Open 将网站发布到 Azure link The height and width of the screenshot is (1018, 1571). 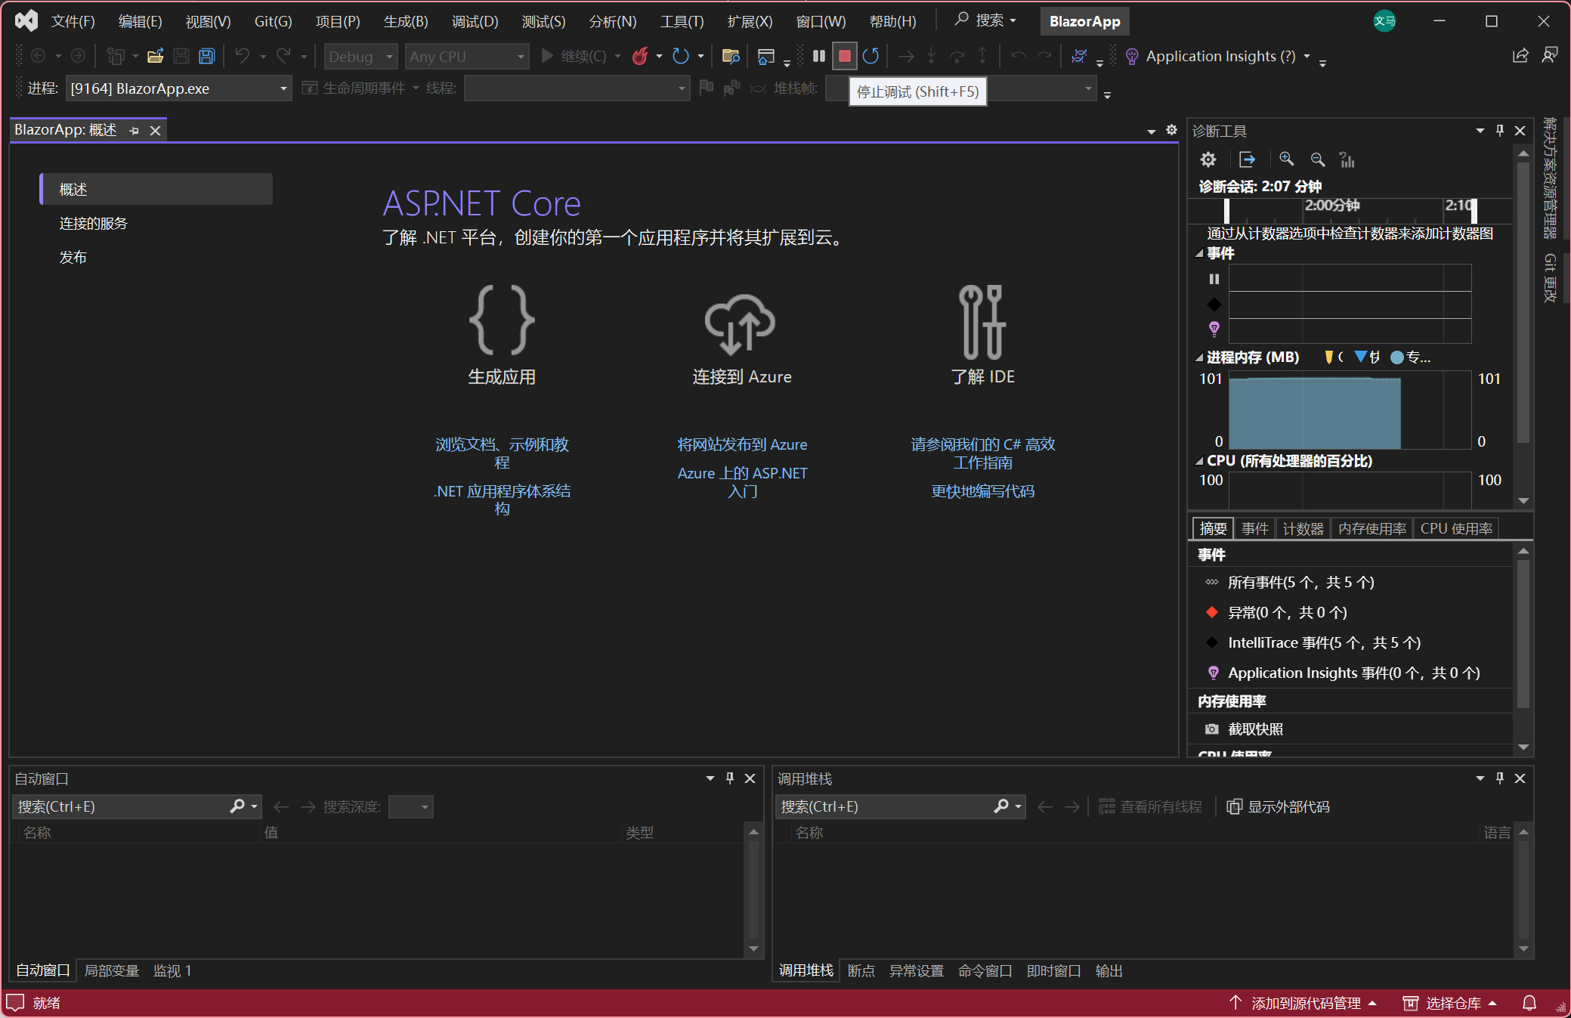click(x=742, y=444)
